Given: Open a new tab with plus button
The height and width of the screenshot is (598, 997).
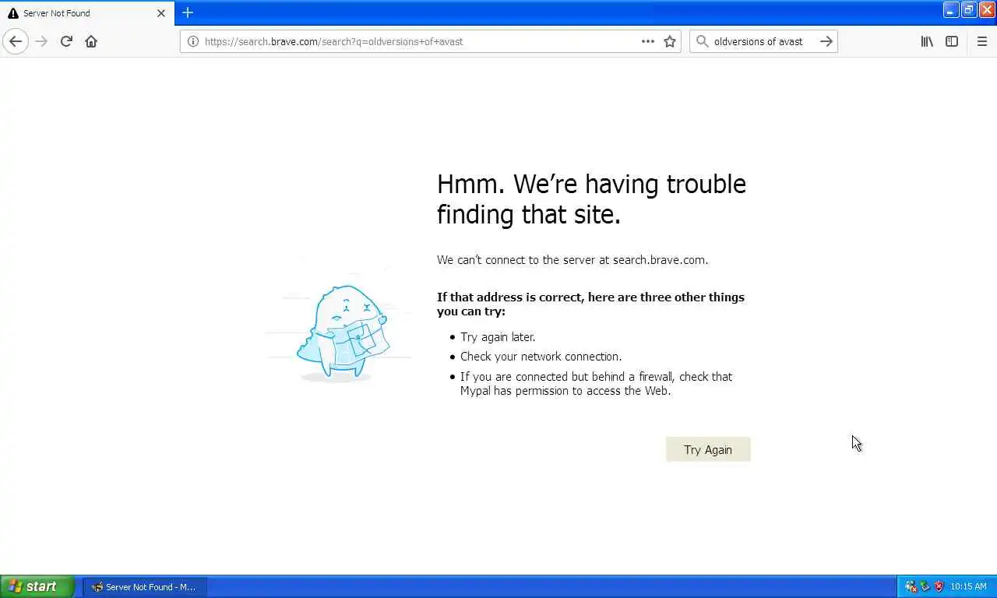Looking at the screenshot, I should coord(188,12).
